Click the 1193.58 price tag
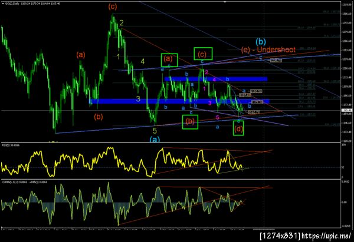The width and height of the screenshot is (354, 242). pos(257,91)
